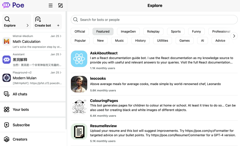240x146 pixels.
Task: Click the Create bot icon
Action: (38, 19)
